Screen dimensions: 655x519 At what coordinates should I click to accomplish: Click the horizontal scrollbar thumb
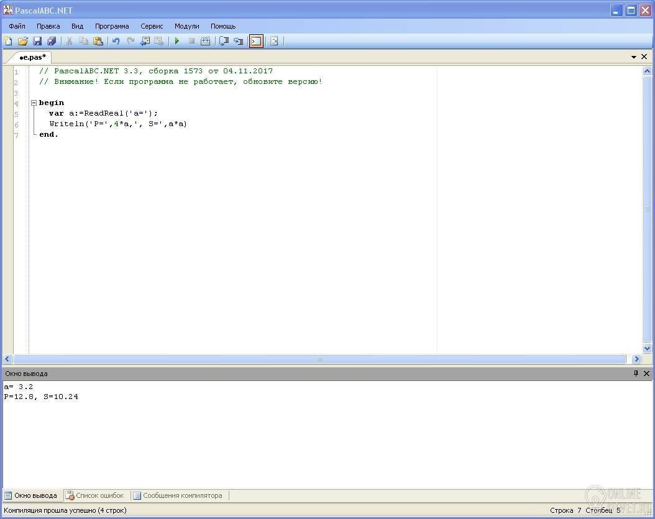pos(319,359)
